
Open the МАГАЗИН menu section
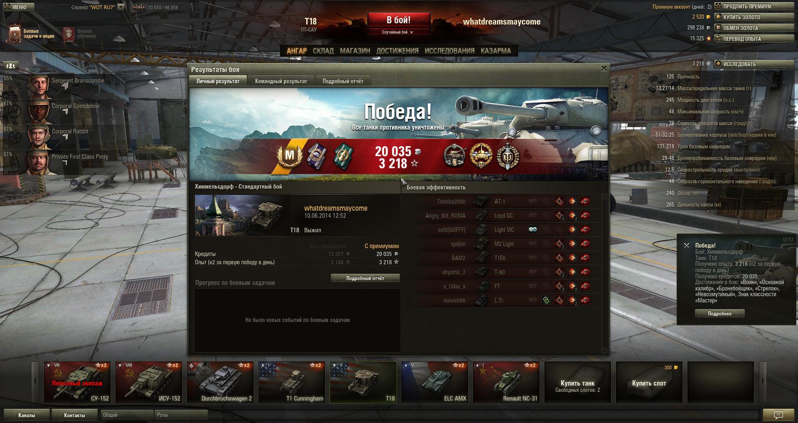click(355, 51)
